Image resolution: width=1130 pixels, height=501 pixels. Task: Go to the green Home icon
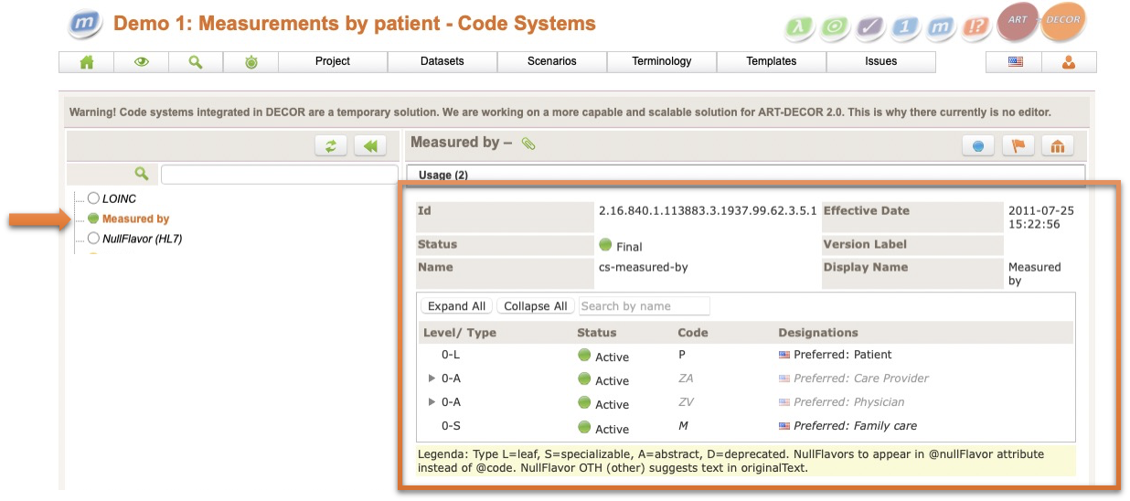[x=87, y=61]
